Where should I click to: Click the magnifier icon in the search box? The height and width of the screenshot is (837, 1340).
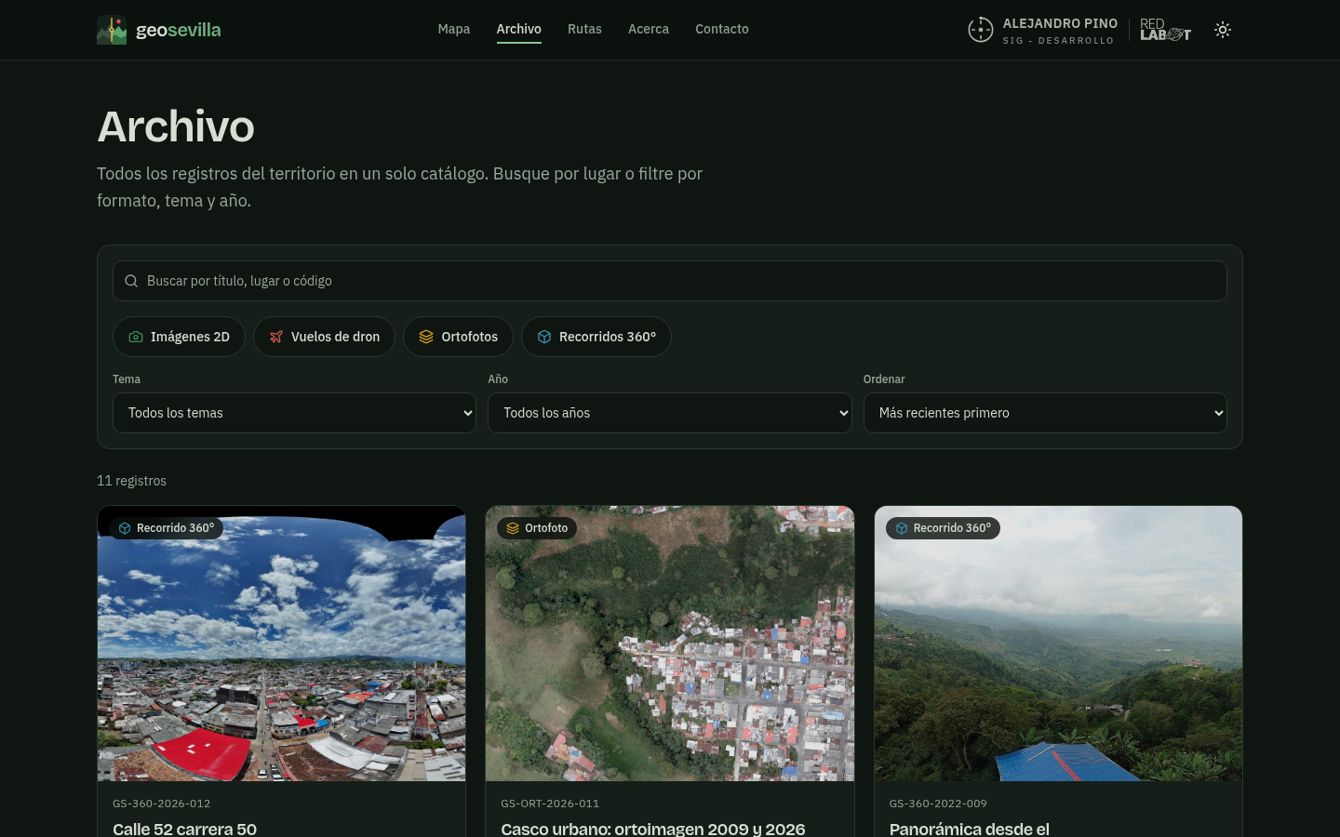[131, 281]
